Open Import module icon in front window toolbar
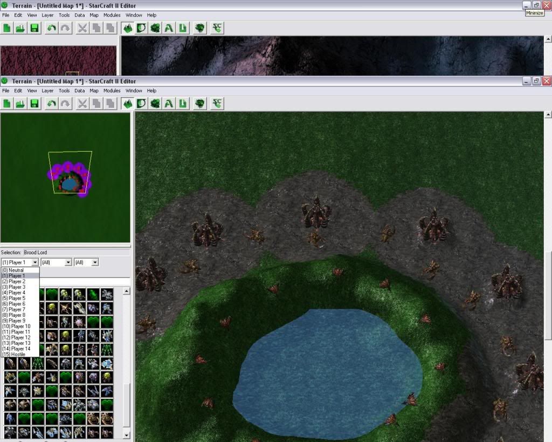This screenshot has width=552, height=442. (183, 104)
